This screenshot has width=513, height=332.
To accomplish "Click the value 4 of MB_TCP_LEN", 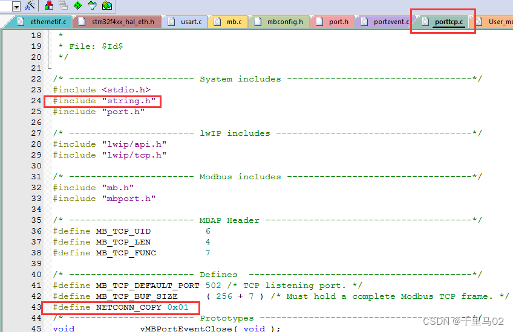I will point(207,242).
